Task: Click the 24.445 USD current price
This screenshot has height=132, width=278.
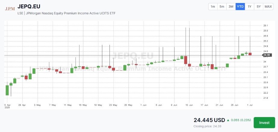Action: coord(209,120)
